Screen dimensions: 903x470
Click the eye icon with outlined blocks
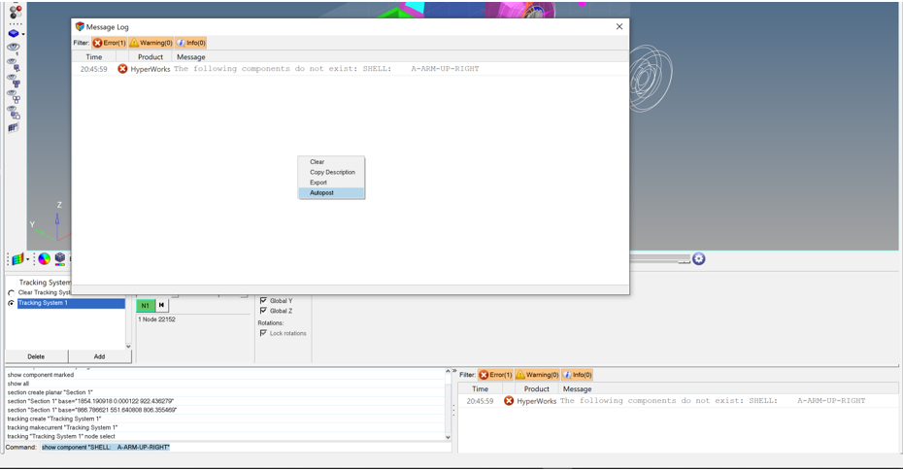(14, 95)
